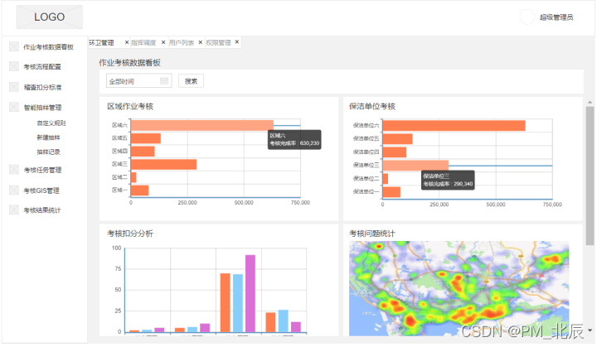
Task: Open 考核任务管理 in the sidebar
Action: tap(42, 170)
